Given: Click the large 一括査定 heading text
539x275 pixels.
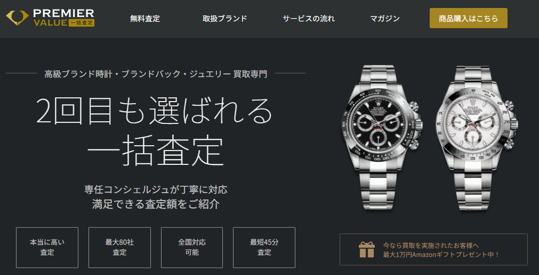Looking at the screenshot, I should click(155, 150).
